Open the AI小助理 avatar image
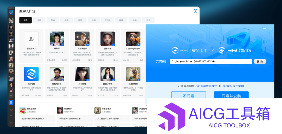 coord(82,74)
